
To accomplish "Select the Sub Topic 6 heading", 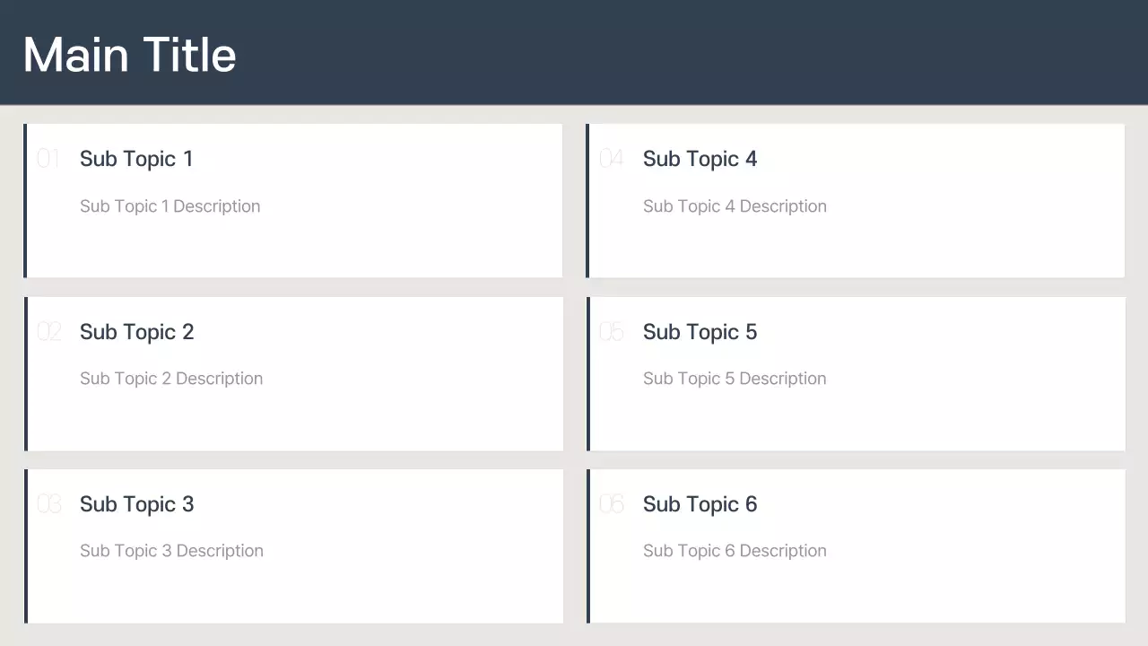I will pyautogui.click(x=700, y=504).
